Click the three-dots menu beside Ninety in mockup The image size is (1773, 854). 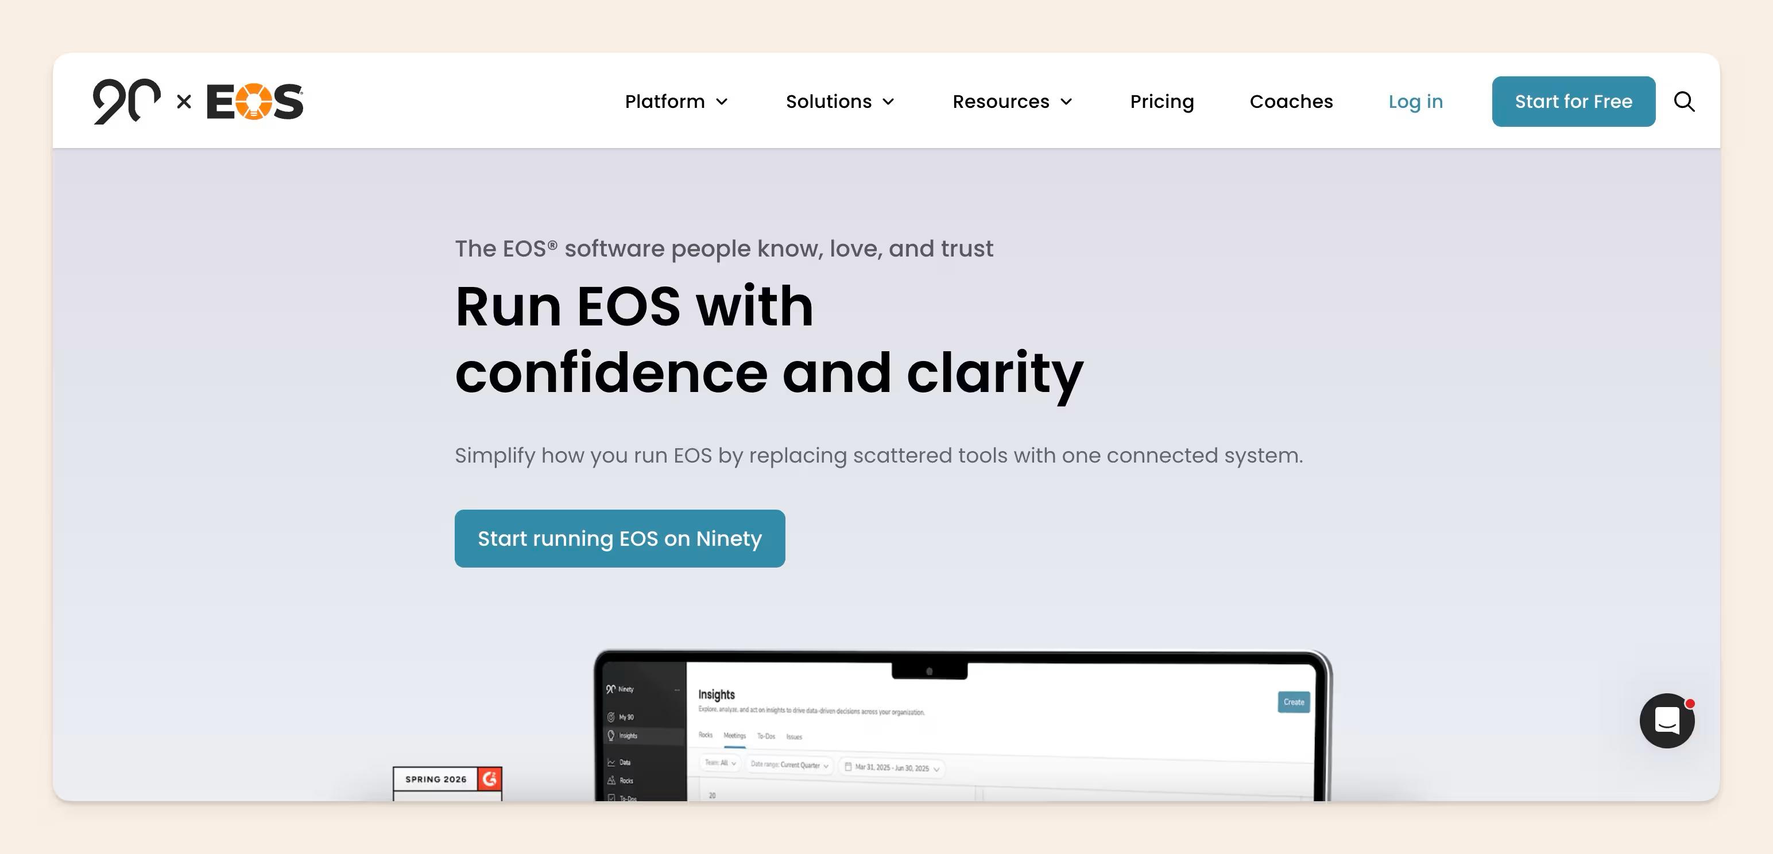[676, 689]
